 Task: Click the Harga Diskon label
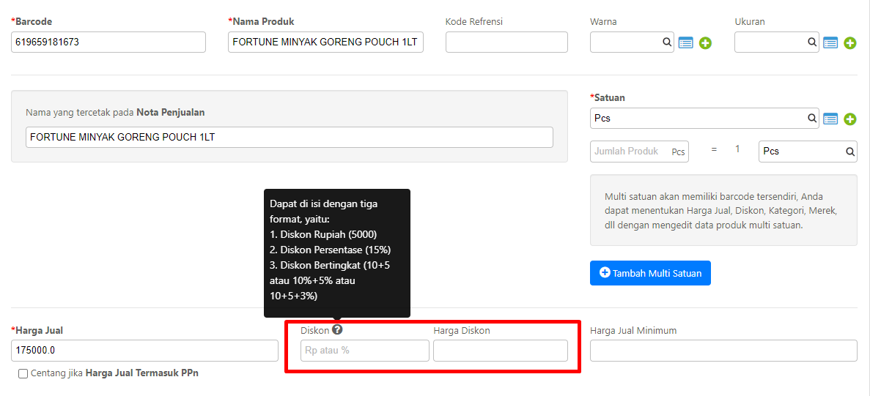[x=462, y=331]
